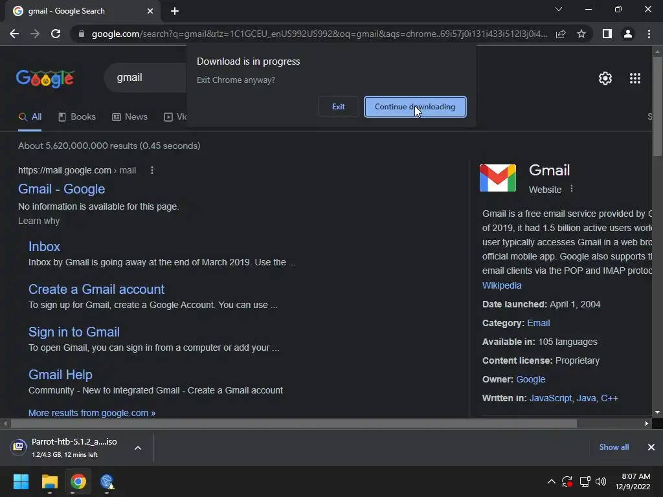
Task: Click the horizontal scrollbar right arrow
Action: (647, 423)
